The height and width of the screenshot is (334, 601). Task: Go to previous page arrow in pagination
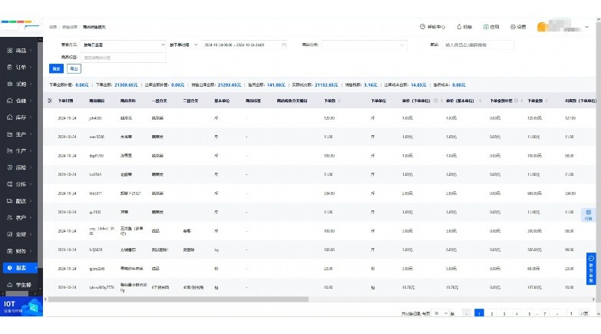467,314
